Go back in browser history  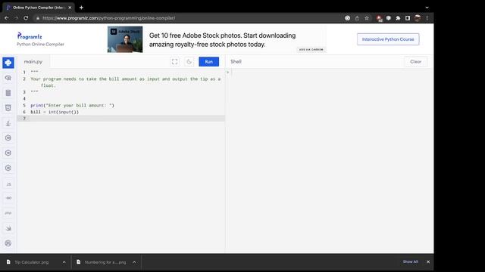click(7, 18)
